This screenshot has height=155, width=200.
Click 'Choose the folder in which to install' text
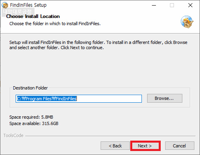pyautogui.click(x=55, y=24)
